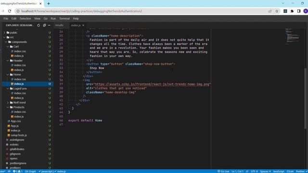Bookmark this page with star icon
The width and height of the screenshot is (308, 173).
(x=277, y=11)
